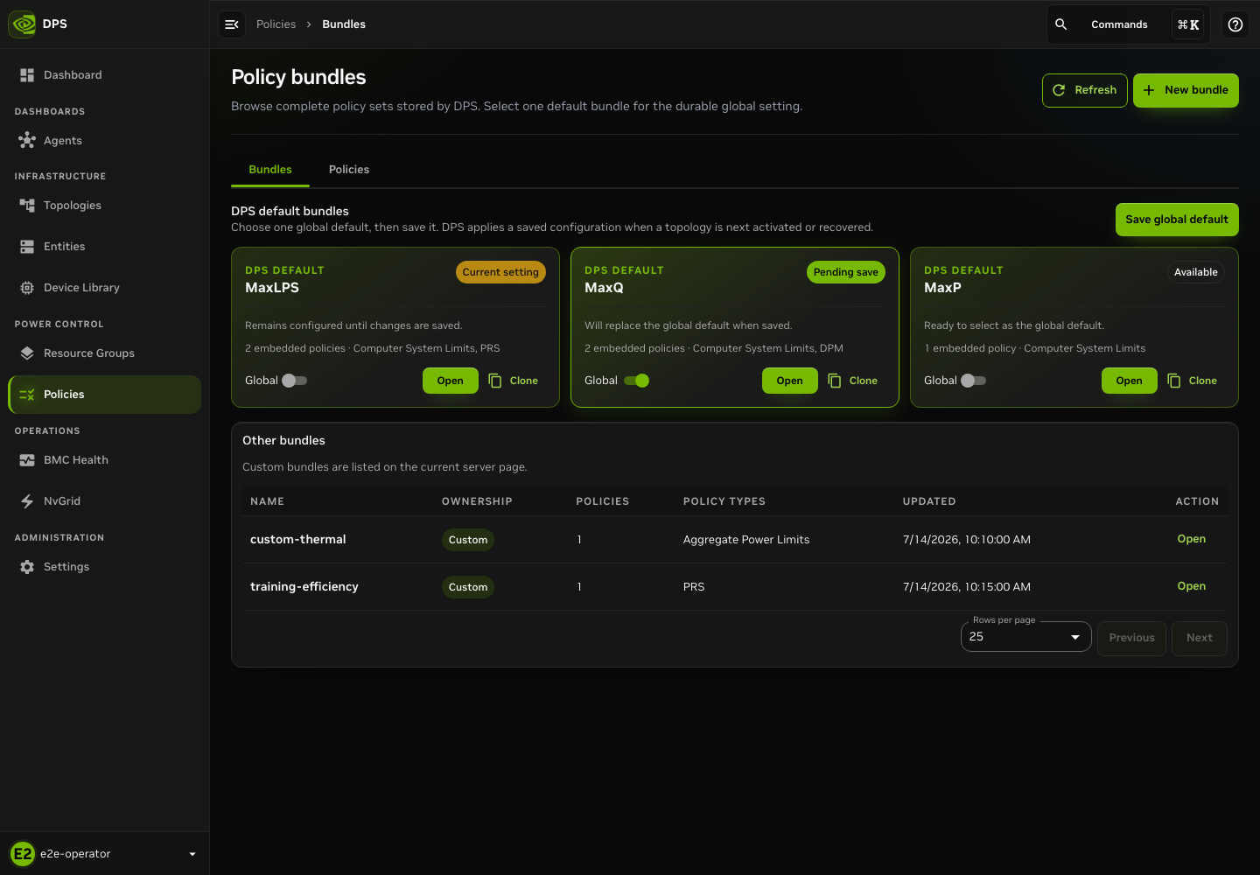Viewport: 1260px width, 875px height.
Task: Open the MaxLPS bundle
Action: [x=451, y=381]
